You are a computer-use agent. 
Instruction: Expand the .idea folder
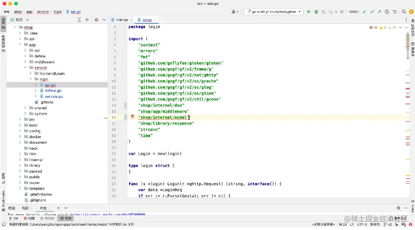click(20, 33)
